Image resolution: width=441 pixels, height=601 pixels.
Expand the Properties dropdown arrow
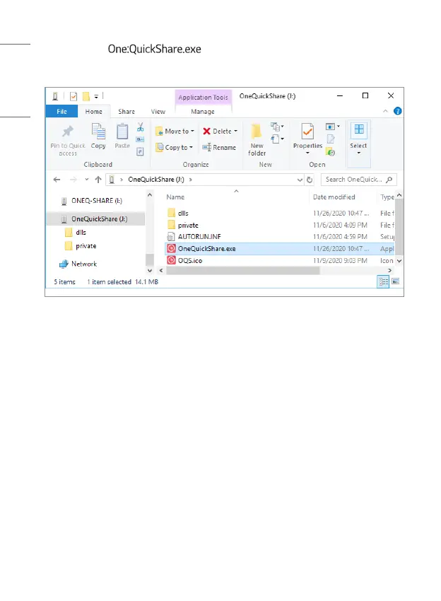[307, 153]
